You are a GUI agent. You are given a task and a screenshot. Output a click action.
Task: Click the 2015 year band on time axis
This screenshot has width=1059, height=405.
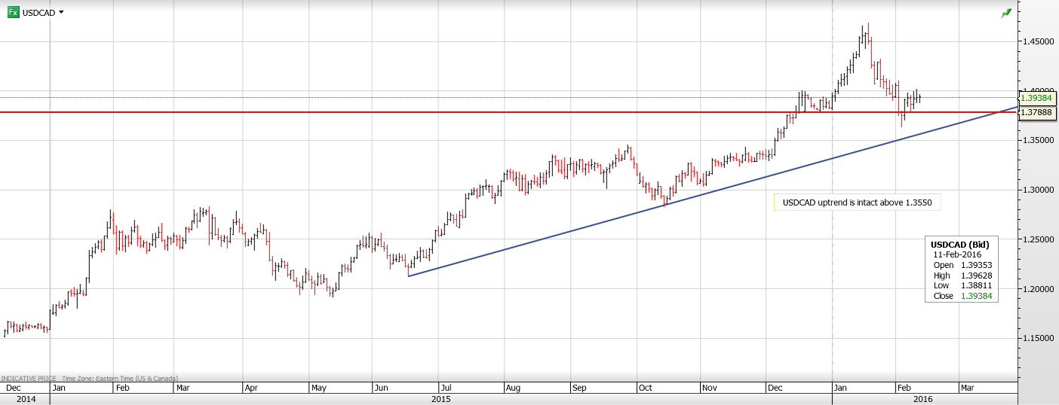click(x=441, y=400)
